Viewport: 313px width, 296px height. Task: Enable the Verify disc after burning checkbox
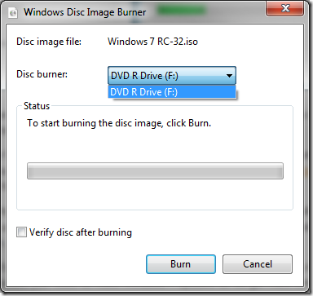[x=21, y=232]
